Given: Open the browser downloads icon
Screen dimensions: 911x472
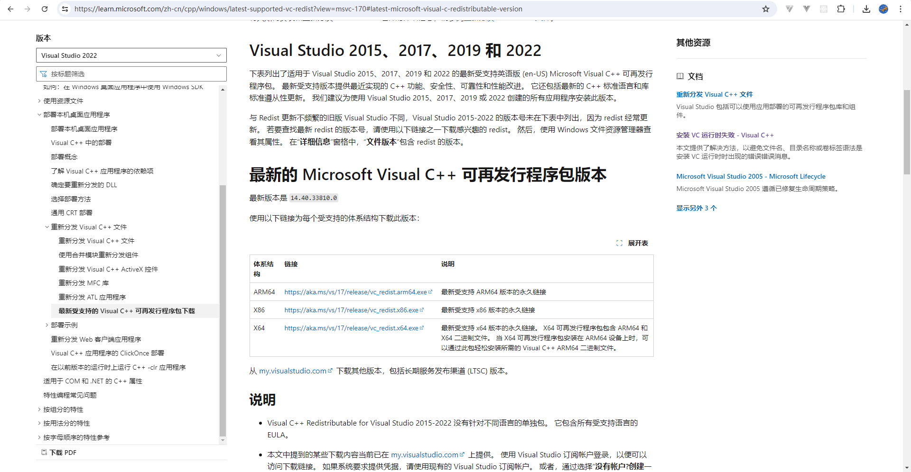Looking at the screenshot, I should (866, 9).
